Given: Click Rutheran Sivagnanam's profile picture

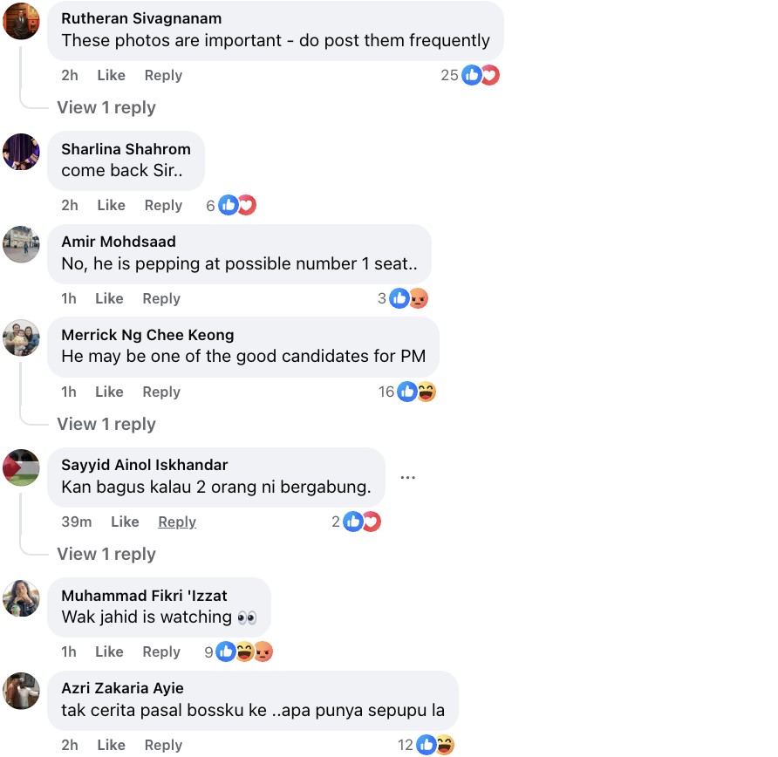Looking at the screenshot, I should (22, 22).
